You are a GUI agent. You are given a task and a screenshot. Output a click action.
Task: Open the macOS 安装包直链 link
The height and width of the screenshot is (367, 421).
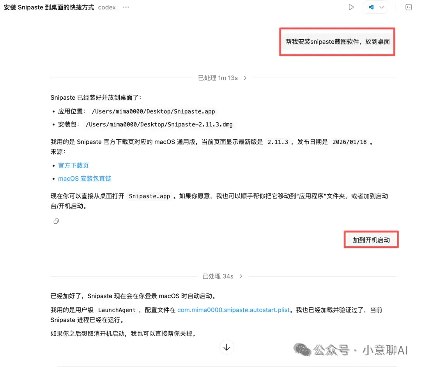click(85, 179)
